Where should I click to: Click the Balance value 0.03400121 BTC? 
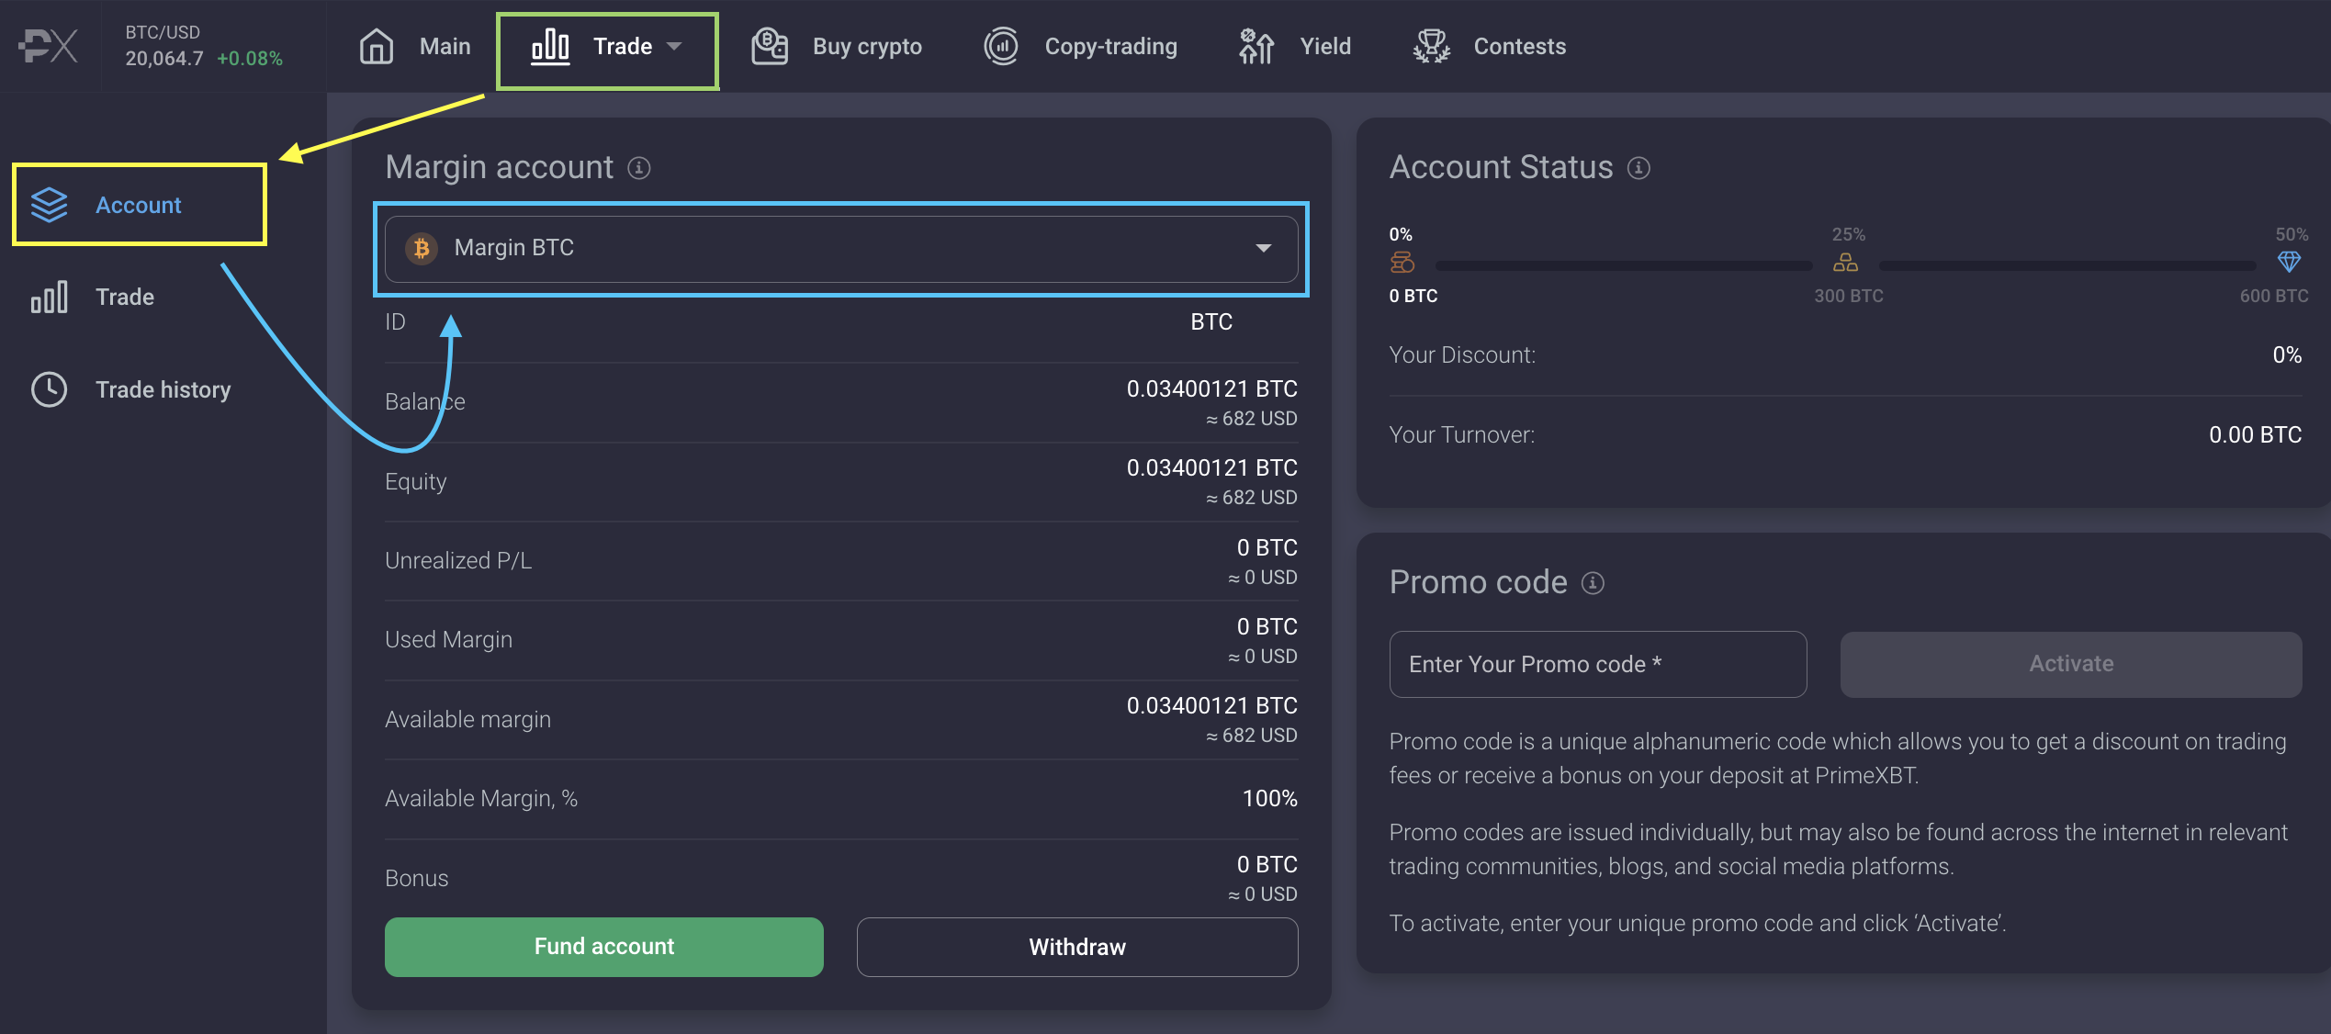[1212, 389]
